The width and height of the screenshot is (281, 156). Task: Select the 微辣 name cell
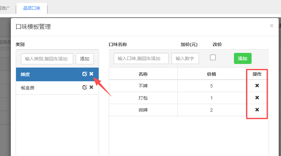tap(143, 110)
